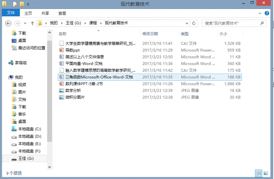Expand the 家庭组 tree node
This screenshot has width=274, height=179.
(x=5, y=63)
